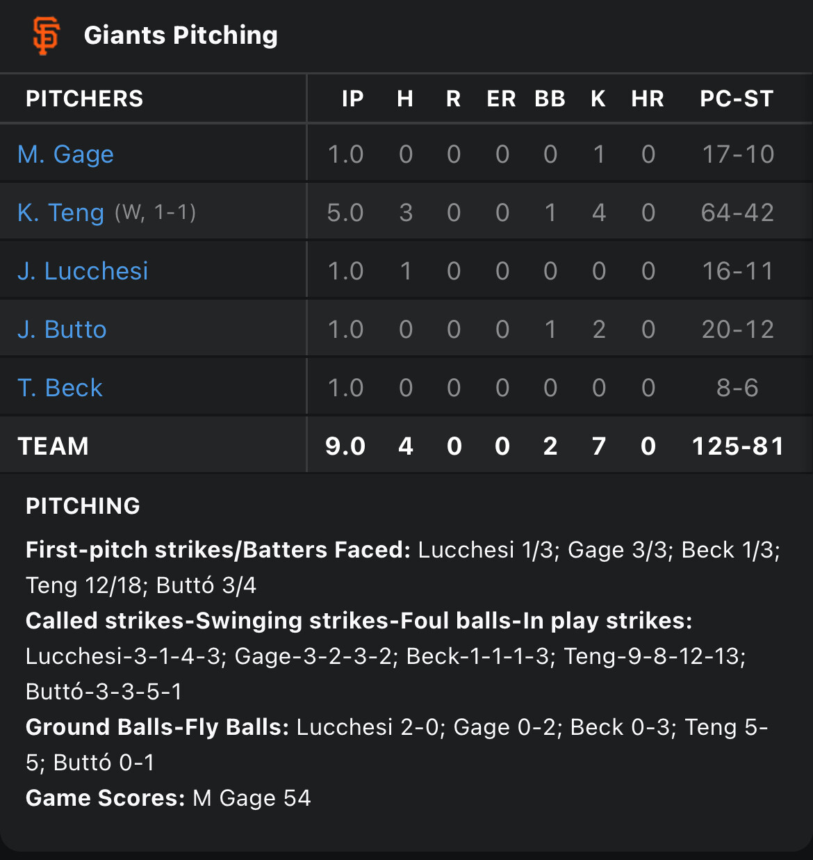Click the team pitch count 125-81
Image resolution: width=813 pixels, height=860 pixels.
pyautogui.click(x=737, y=446)
